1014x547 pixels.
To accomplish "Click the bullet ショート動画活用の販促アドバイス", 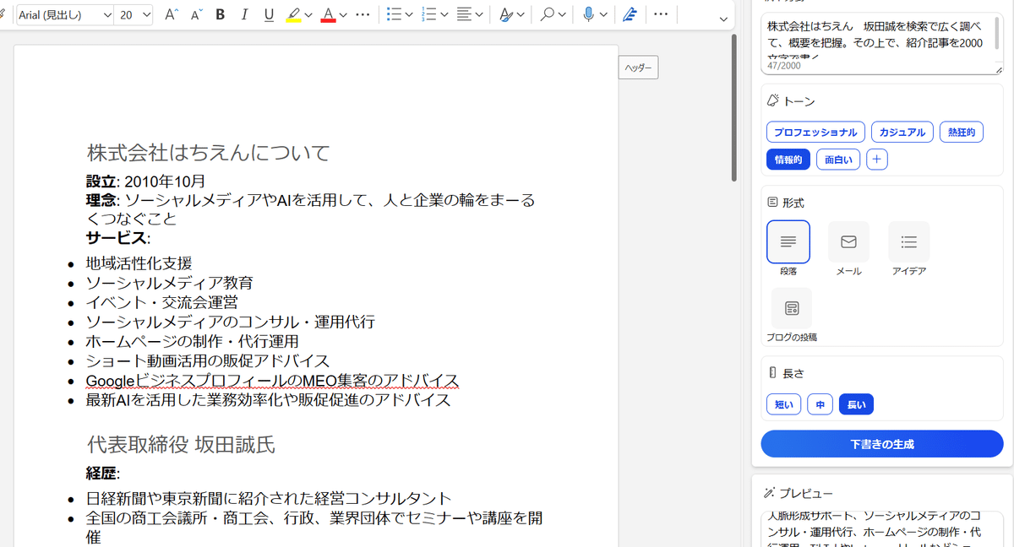I will tap(207, 360).
